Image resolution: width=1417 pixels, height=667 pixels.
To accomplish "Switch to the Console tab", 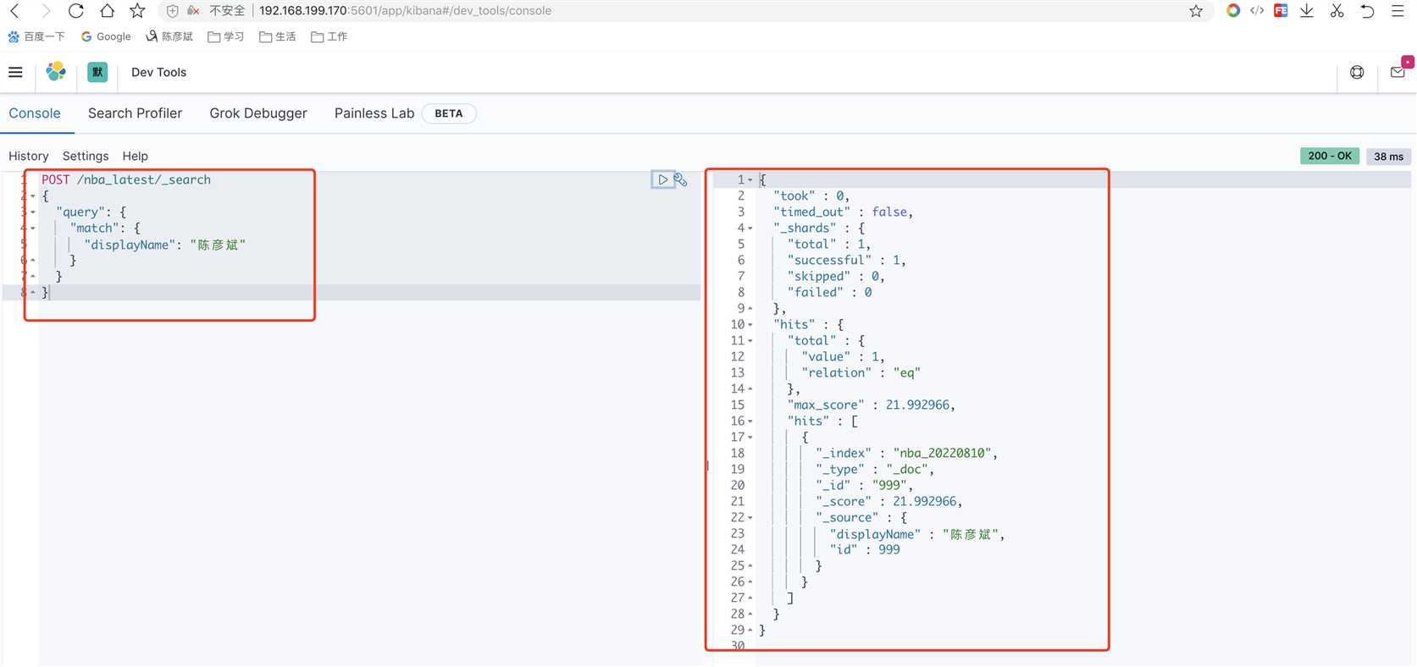I will (35, 113).
